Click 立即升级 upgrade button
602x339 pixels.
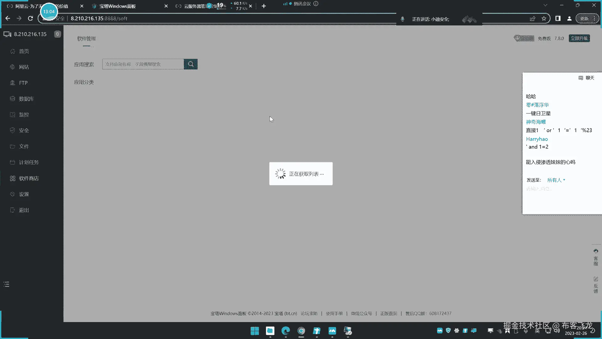pos(579,38)
